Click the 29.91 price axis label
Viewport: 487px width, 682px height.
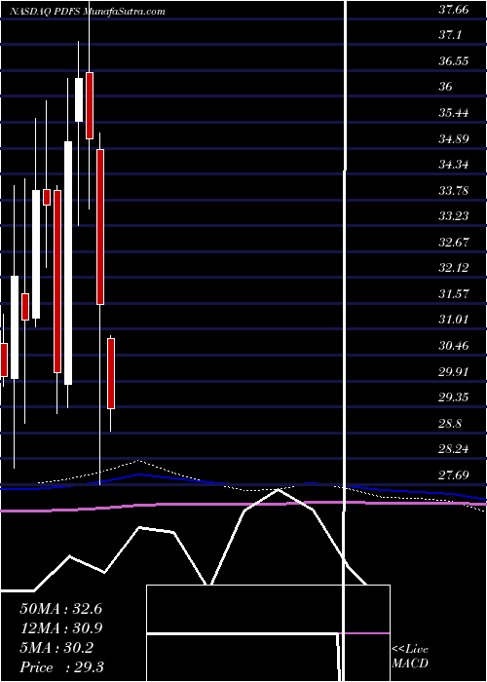point(454,371)
